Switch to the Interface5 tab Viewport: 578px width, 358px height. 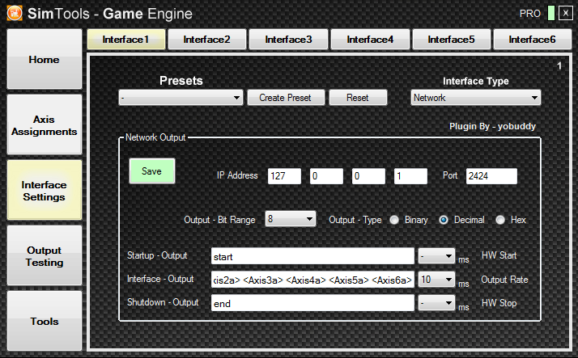(x=452, y=40)
